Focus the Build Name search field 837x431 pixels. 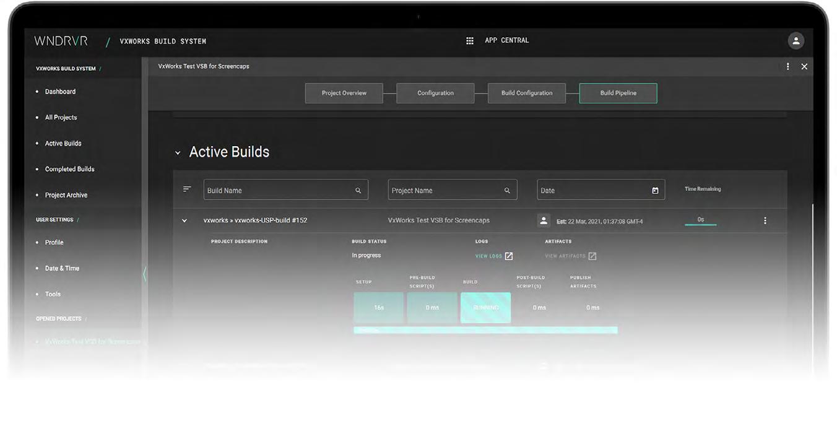pos(285,190)
